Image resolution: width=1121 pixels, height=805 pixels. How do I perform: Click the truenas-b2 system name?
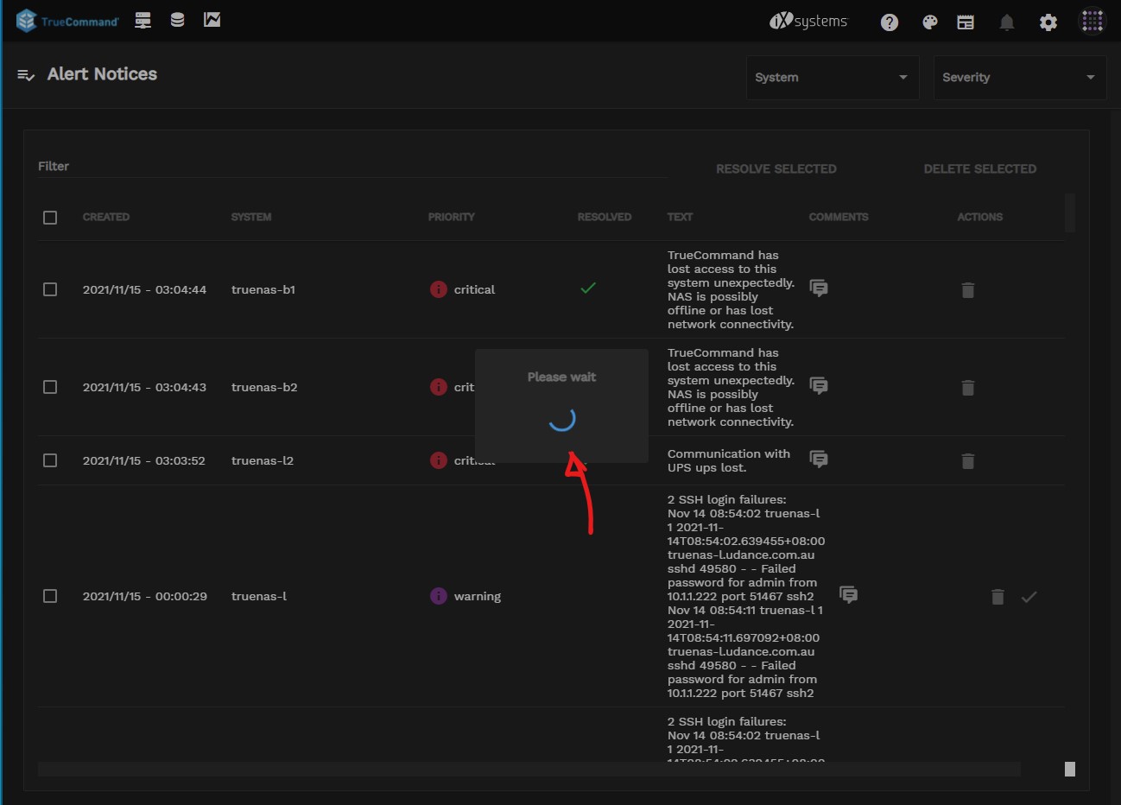pyautogui.click(x=264, y=387)
